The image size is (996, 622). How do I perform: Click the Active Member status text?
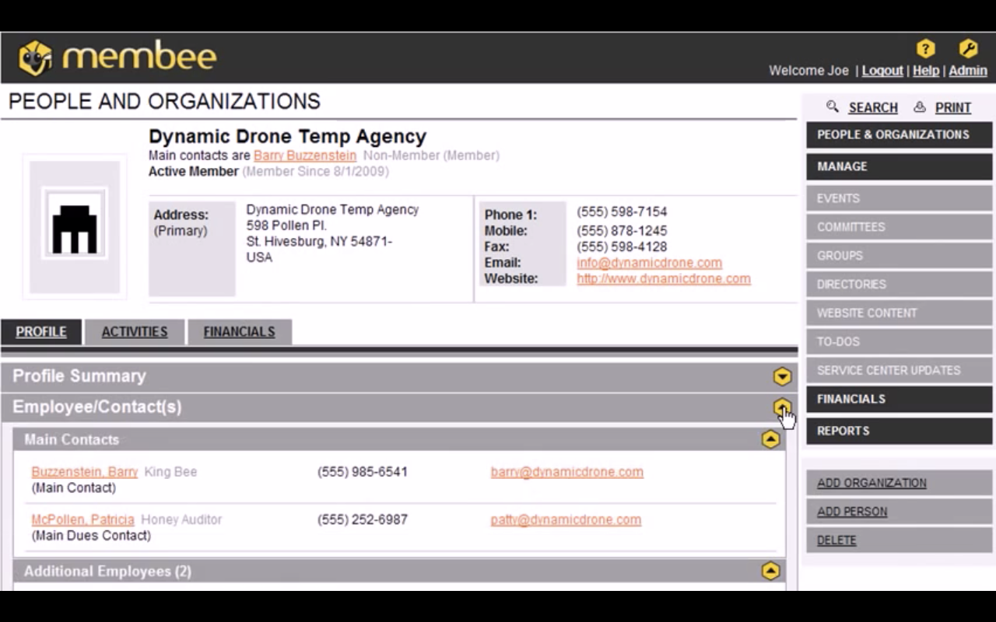pyautogui.click(x=194, y=171)
